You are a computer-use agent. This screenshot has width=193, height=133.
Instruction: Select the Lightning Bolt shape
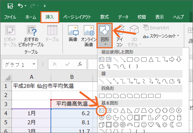tap(158, 125)
